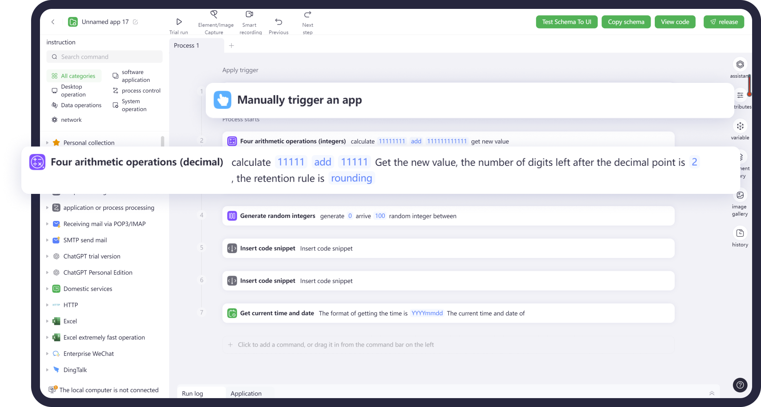The image size is (761, 407).
Task: Click the Test Schema To UI button
Action: [x=566, y=22]
